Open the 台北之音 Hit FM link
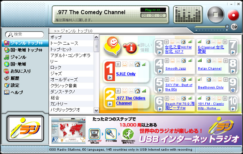This screenshot has width=243, height=154. (178, 49)
